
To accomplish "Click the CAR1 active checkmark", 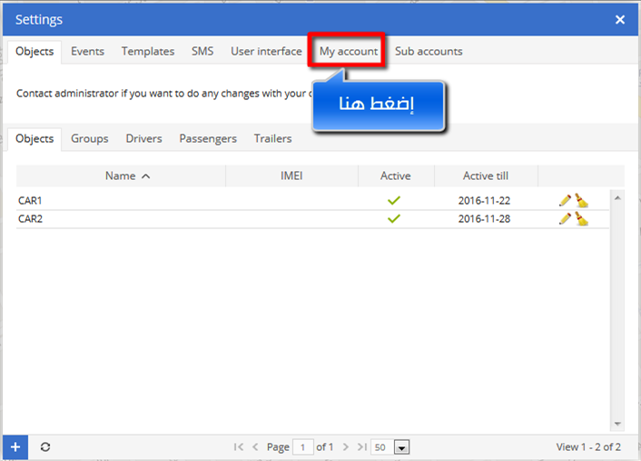I will click(x=394, y=201).
